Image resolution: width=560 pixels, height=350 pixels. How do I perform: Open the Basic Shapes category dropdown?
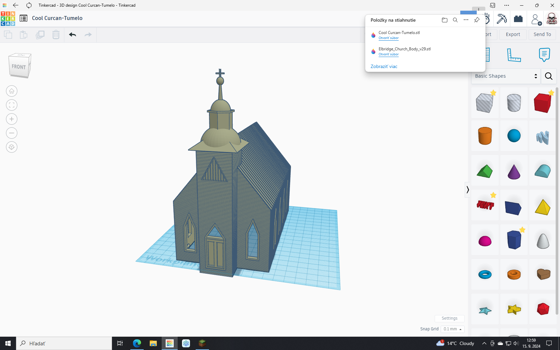tap(506, 76)
